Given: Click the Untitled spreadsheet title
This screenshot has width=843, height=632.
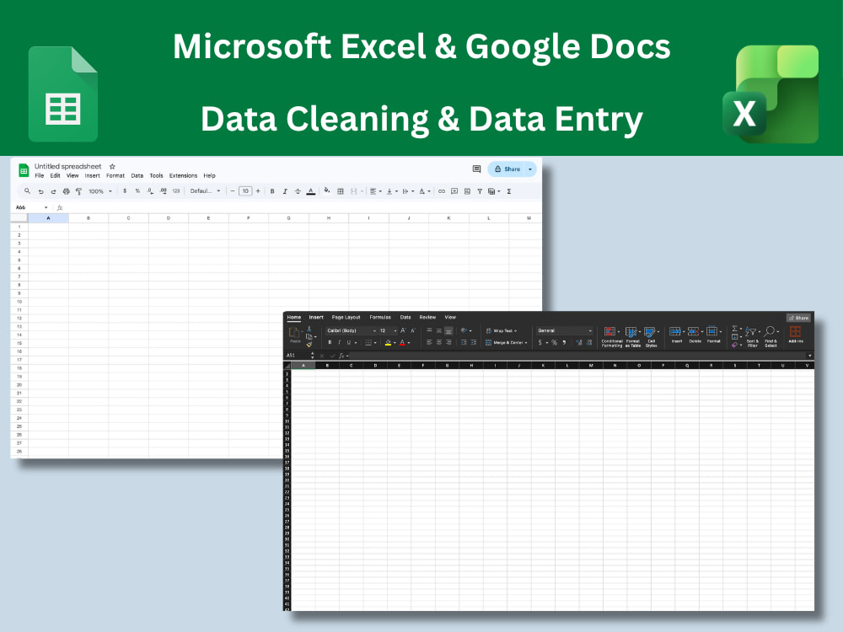Looking at the screenshot, I should click(67, 167).
